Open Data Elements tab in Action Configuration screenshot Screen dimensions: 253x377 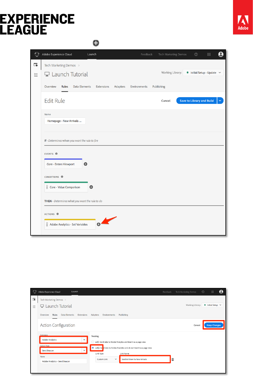click(x=67, y=315)
